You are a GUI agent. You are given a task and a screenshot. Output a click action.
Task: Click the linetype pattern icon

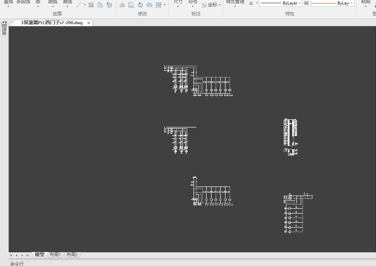(306, 3)
